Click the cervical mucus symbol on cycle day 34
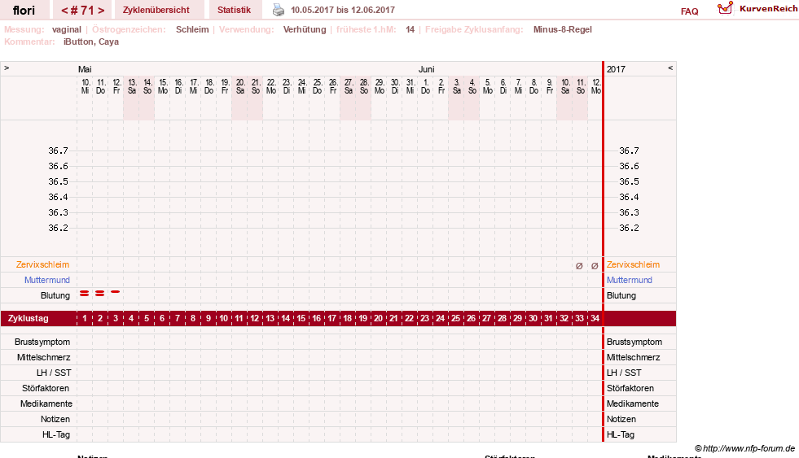Image resolution: width=799 pixels, height=458 pixels. (594, 266)
